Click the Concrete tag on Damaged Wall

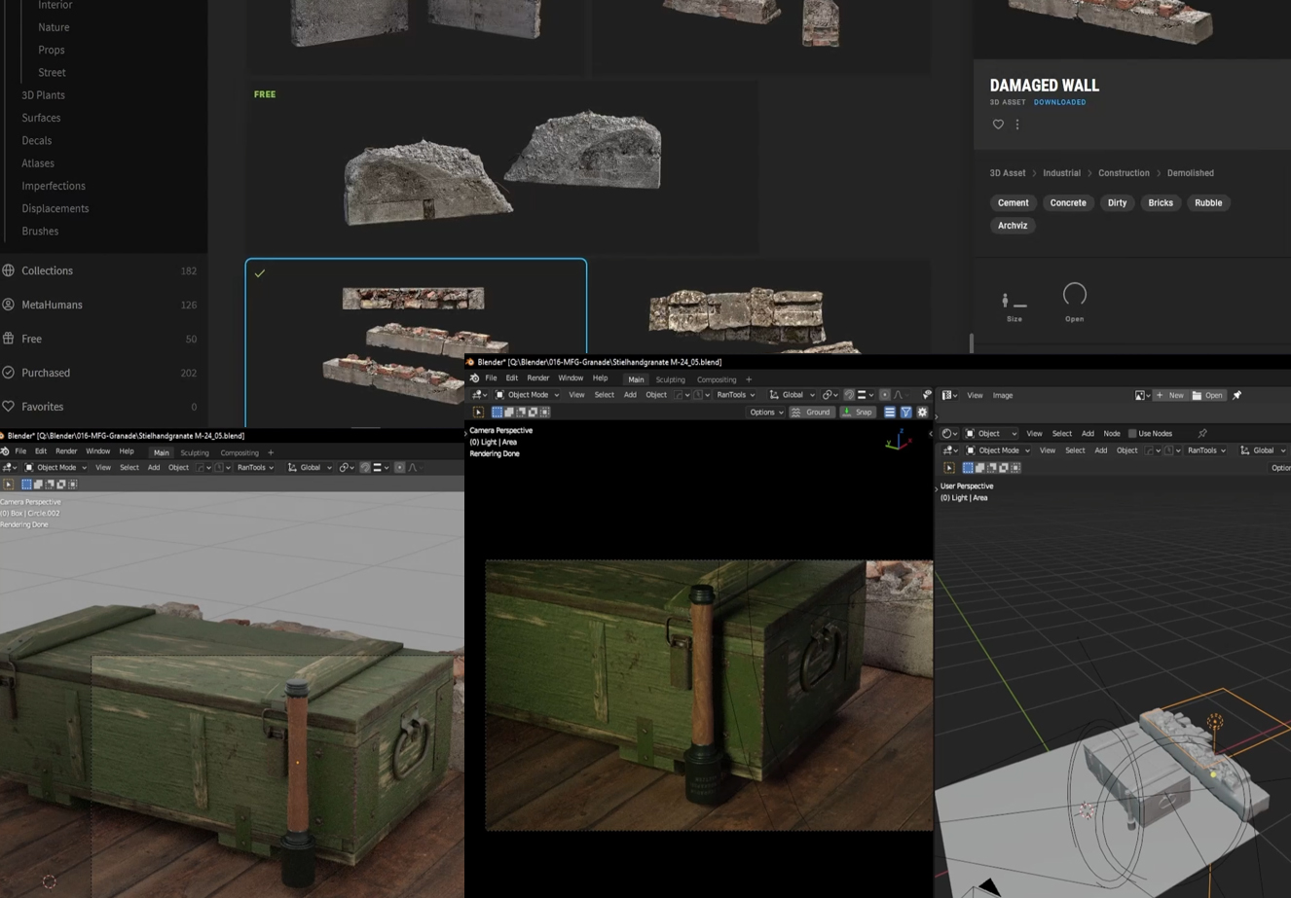(x=1068, y=203)
